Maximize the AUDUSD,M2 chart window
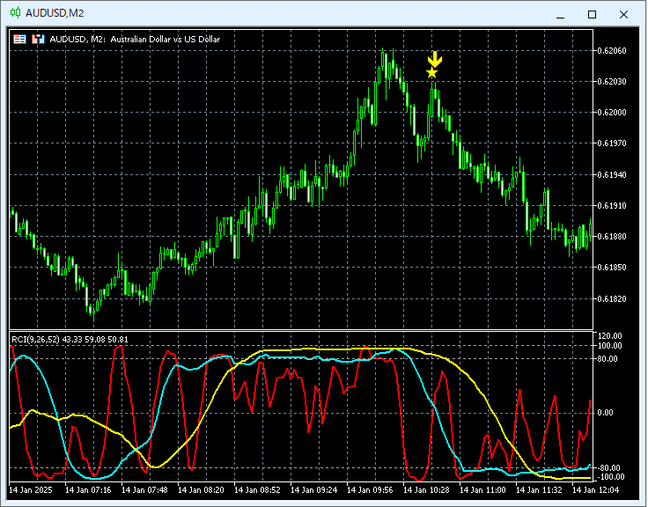This screenshot has width=648, height=507. (x=592, y=15)
